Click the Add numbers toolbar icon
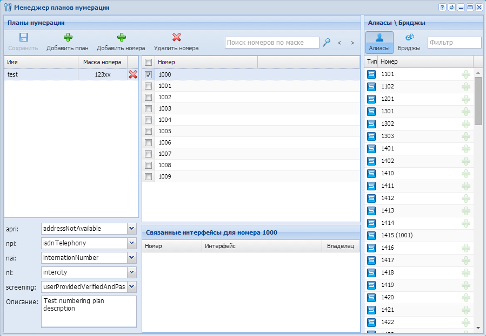Screen dimensions: 486x336 (121, 38)
